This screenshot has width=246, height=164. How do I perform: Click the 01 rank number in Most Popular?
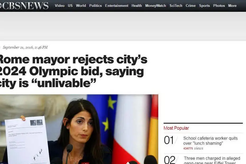click(169, 140)
